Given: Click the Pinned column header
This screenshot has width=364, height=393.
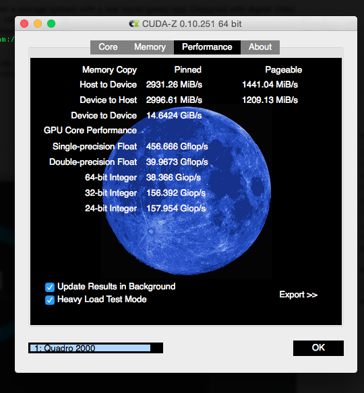Looking at the screenshot, I should tap(188, 70).
